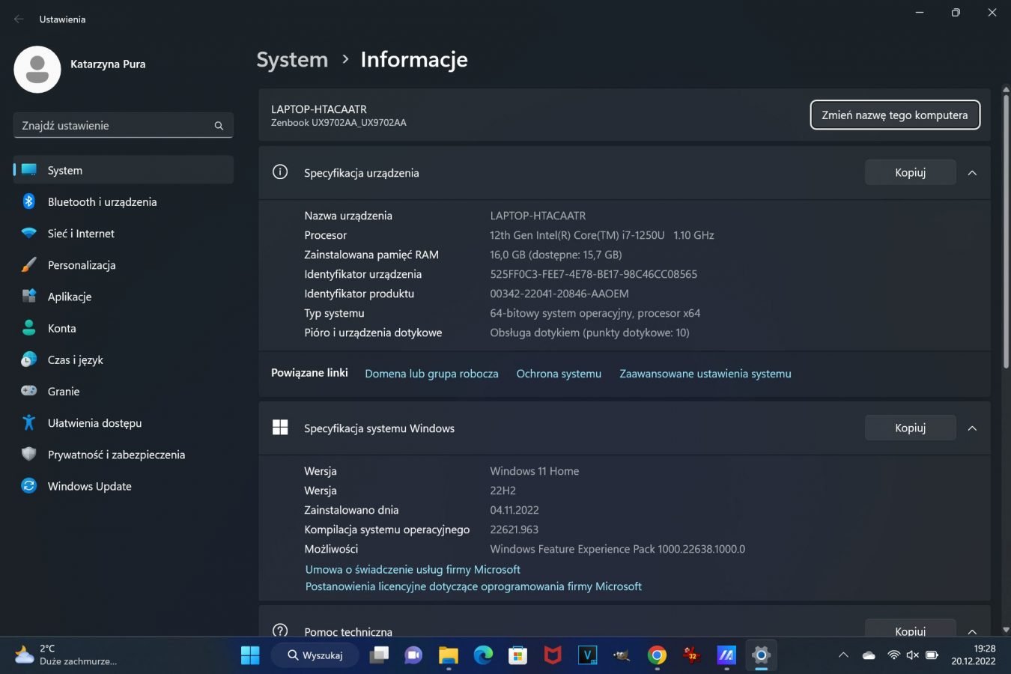Click the info icon beside Specyfikacja urządzenia
The height and width of the screenshot is (674, 1011).
pos(280,172)
